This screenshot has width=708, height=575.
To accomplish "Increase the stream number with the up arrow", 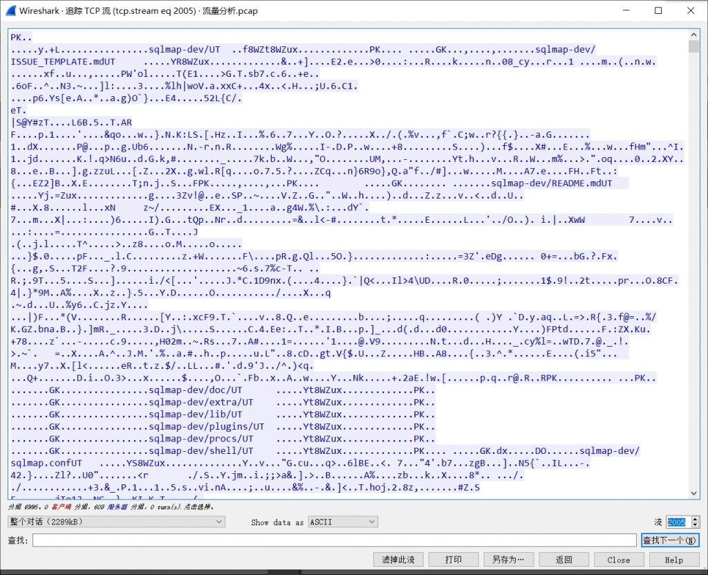I will (x=696, y=519).
